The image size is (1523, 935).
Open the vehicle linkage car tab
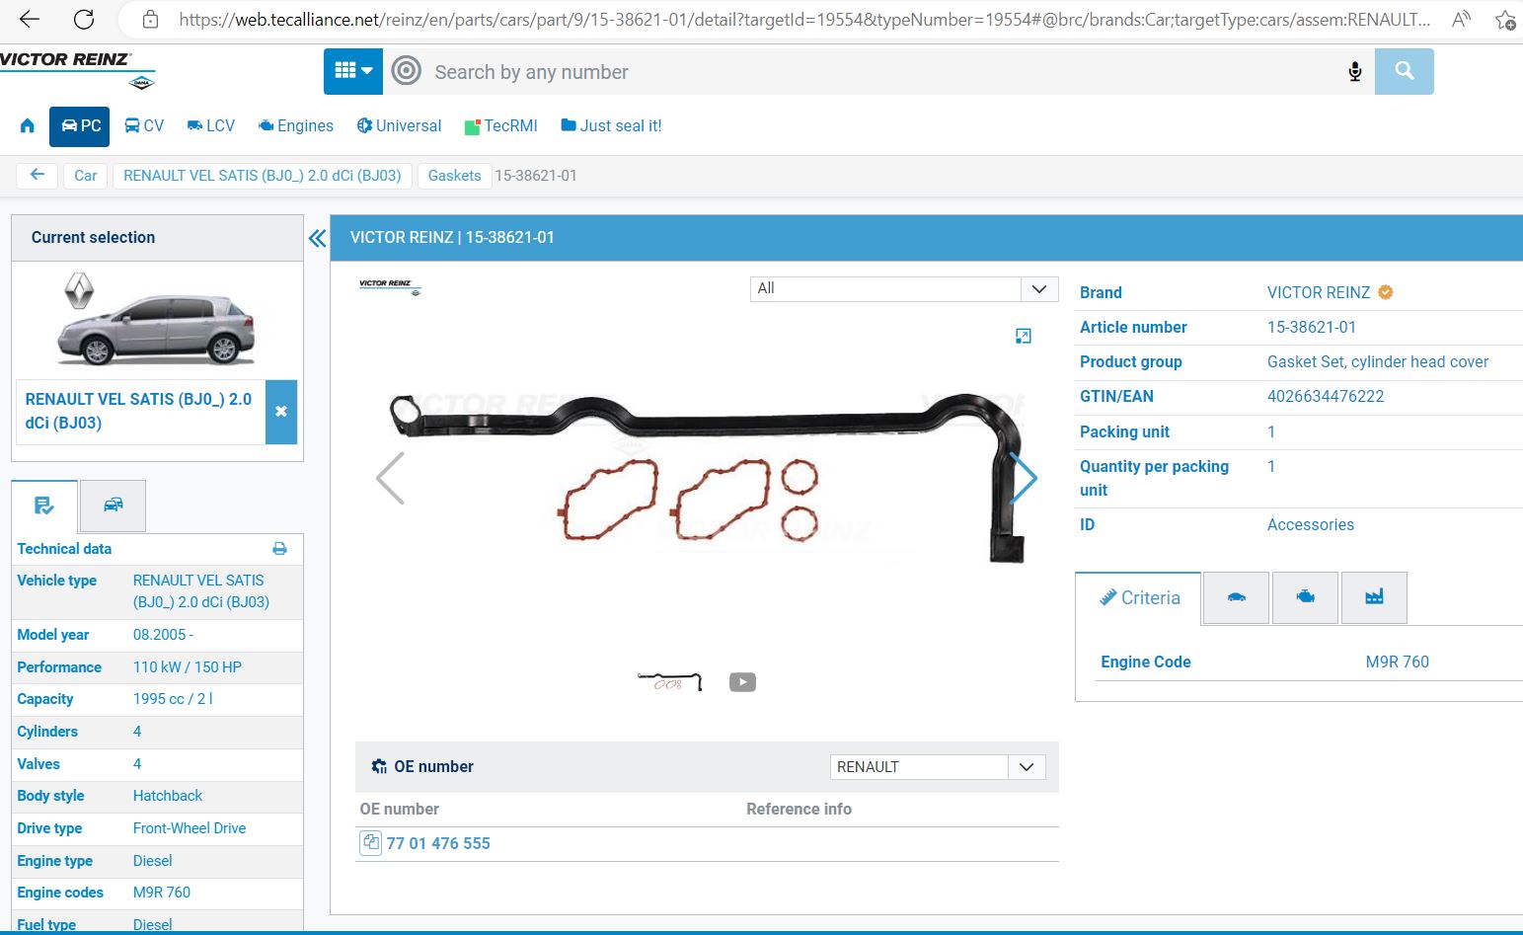[x=1236, y=598]
